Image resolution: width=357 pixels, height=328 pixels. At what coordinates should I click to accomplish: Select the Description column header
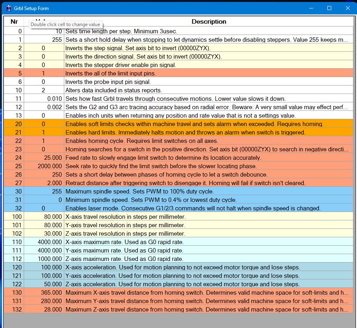point(208,21)
